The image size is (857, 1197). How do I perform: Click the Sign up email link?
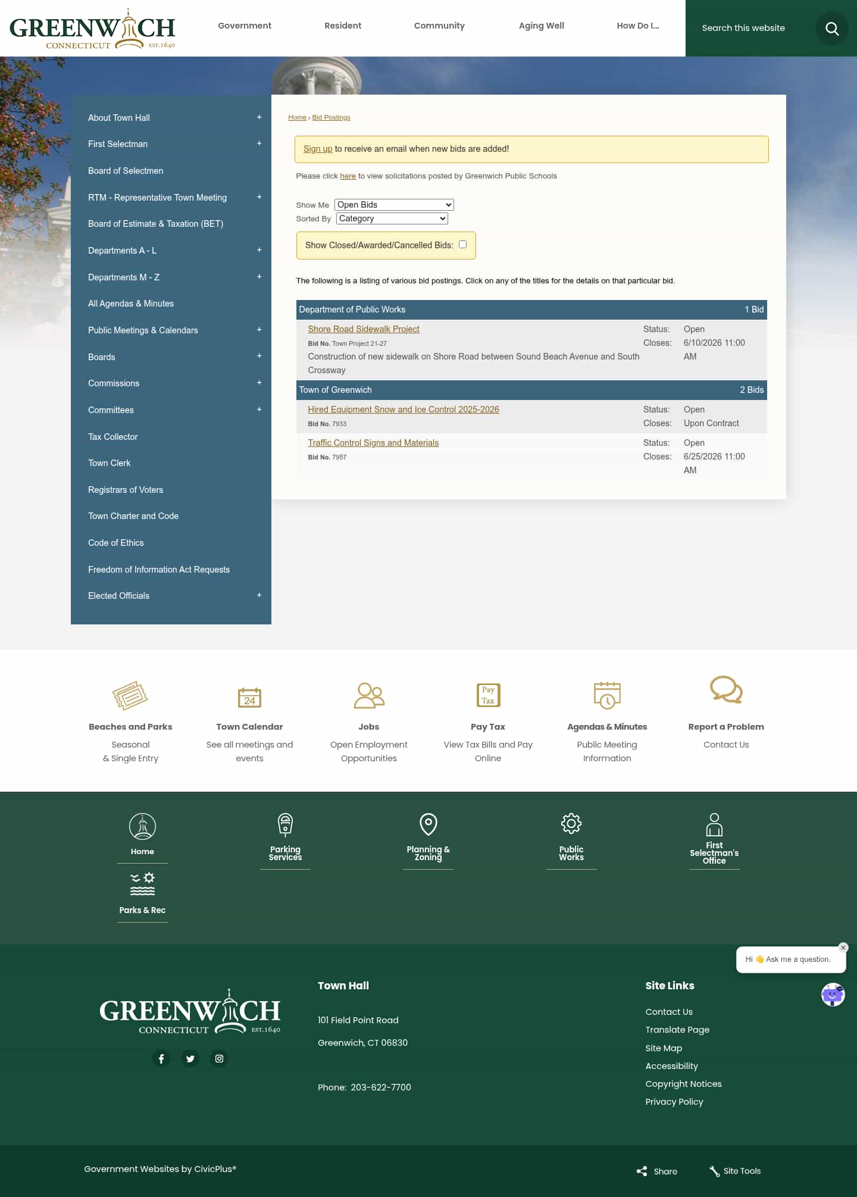[318, 149]
